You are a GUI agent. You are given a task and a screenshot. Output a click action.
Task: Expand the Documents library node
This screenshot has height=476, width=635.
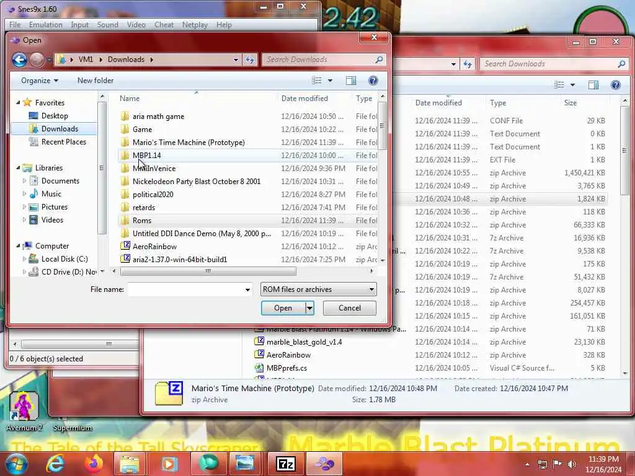24,181
